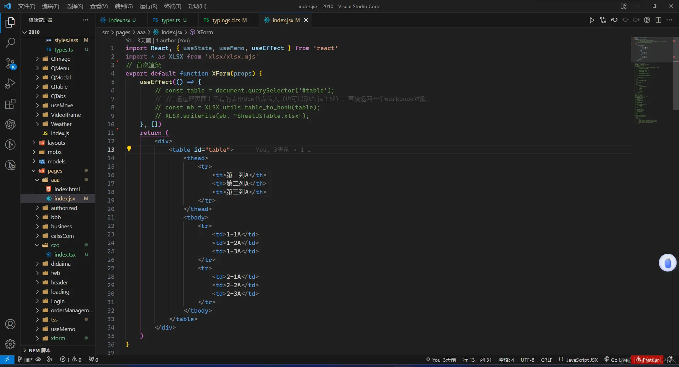Click the CRLF line ending button
679x367 pixels.
[546, 360]
